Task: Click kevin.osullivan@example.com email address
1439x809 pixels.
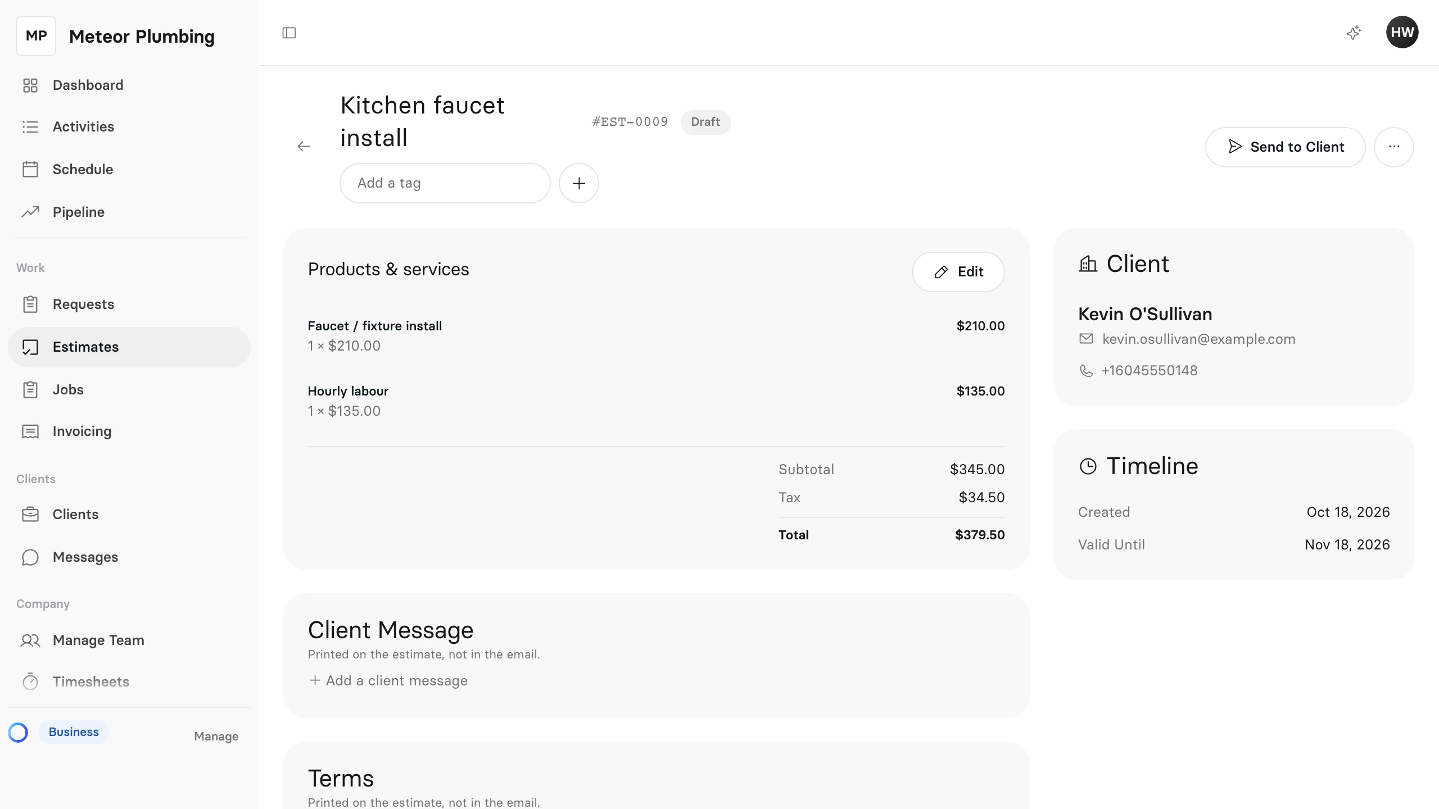Action: [1198, 339]
